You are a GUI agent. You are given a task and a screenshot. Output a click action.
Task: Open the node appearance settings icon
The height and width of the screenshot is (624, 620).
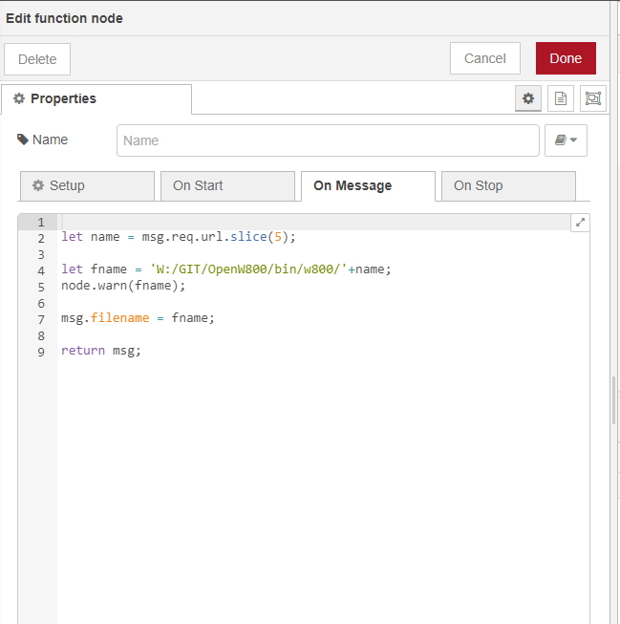[593, 98]
